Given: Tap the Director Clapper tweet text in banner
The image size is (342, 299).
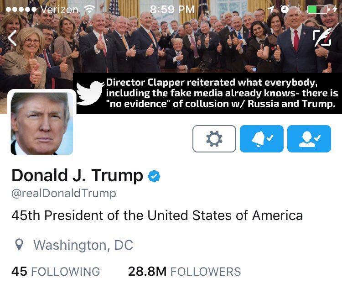Looking at the screenshot, I should [x=222, y=93].
